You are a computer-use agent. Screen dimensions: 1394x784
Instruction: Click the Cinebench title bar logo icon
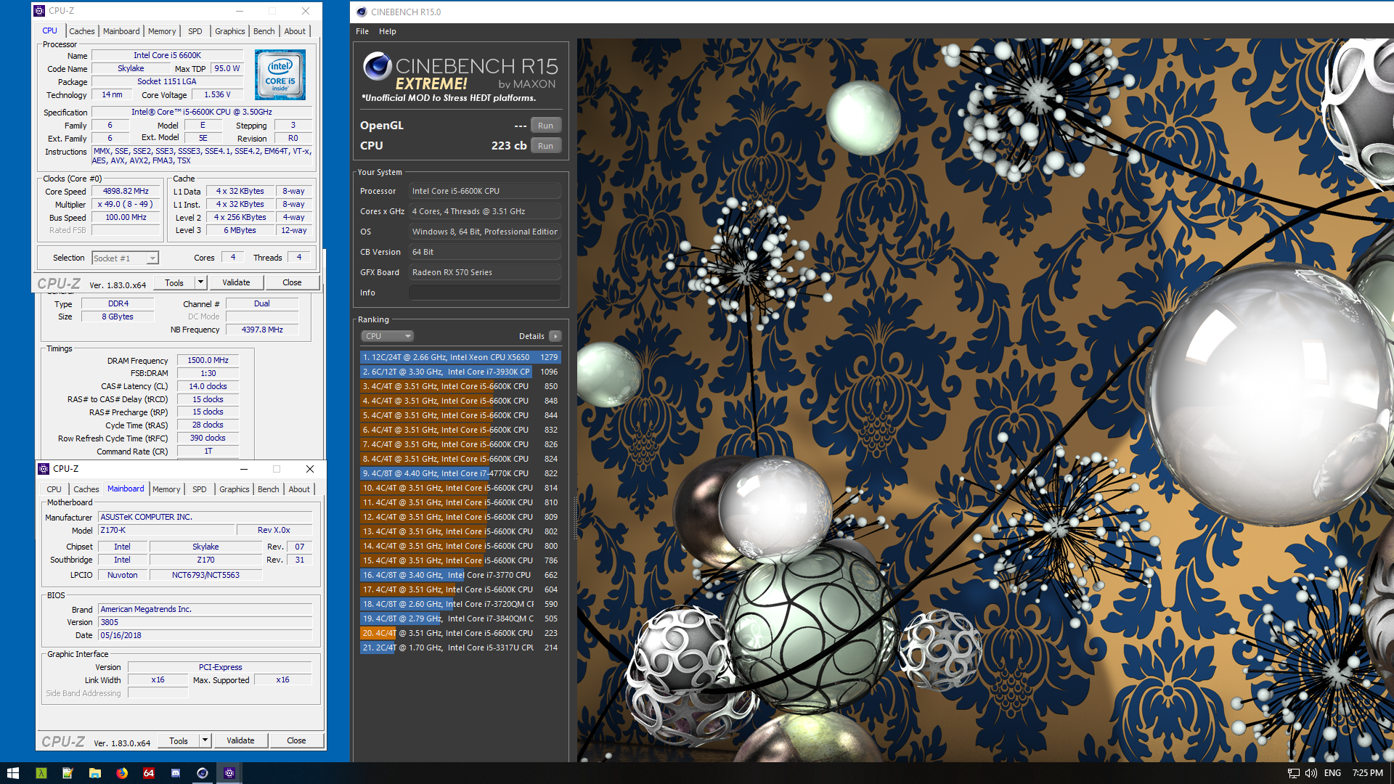362,12
